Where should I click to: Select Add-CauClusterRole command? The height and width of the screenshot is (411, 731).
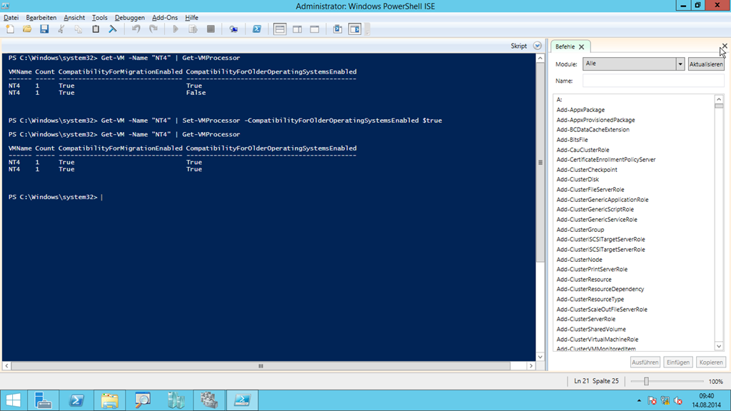tap(583, 150)
